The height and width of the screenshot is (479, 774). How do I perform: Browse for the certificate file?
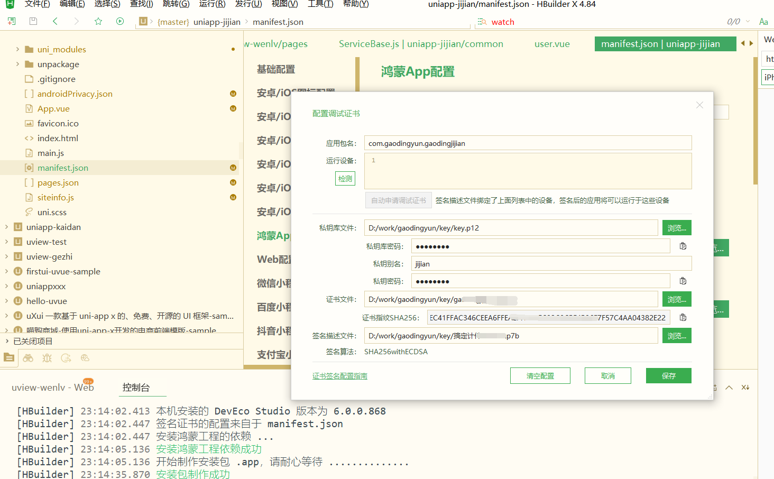[677, 299]
